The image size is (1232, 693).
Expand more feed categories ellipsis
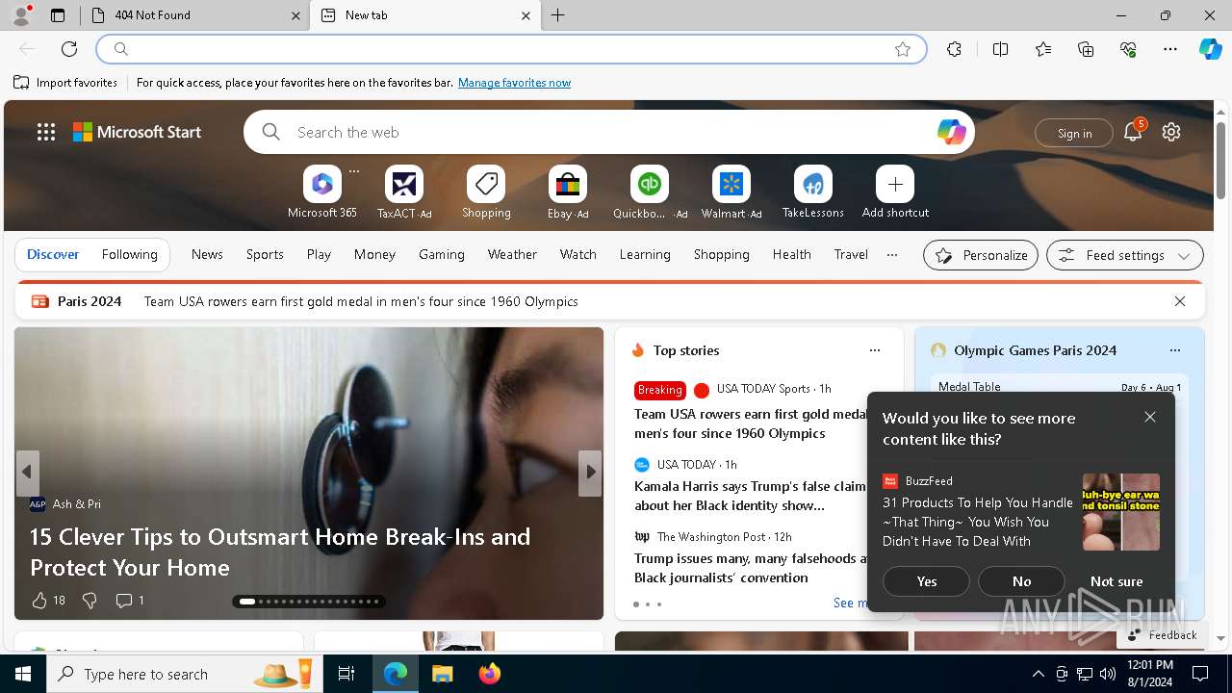(x=892, y=255)
